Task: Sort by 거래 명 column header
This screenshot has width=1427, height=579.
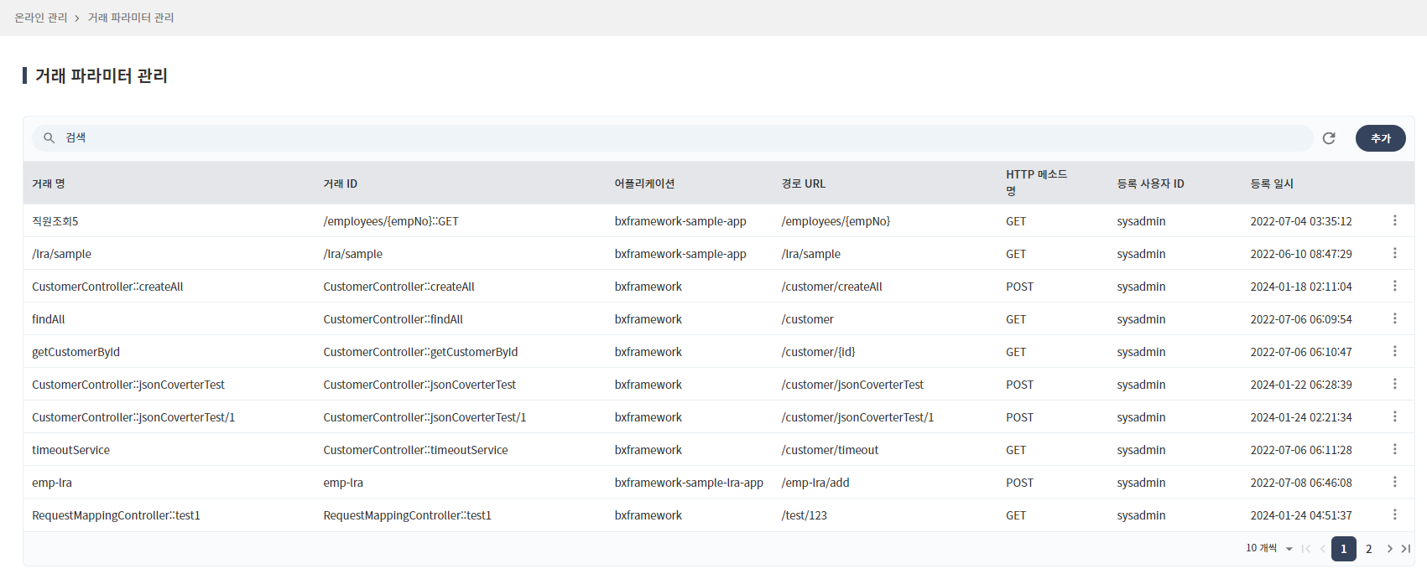Action: [x=49, y=184]
